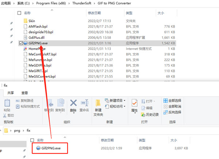This screenshot has height=159, width=219.
Task: Sort by Size (大小) column in fix window
Action: click(x=174, y=140)
